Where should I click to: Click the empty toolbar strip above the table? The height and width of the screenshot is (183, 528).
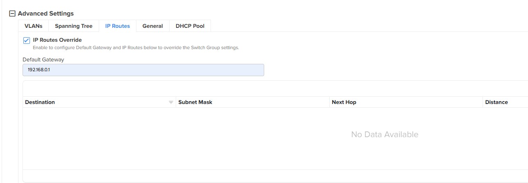(274, 88)
